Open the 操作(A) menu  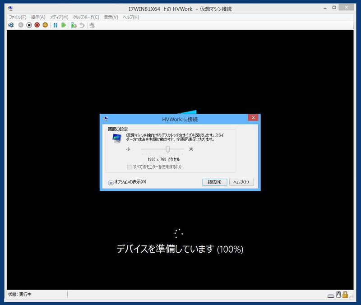[x=38, y=17]
